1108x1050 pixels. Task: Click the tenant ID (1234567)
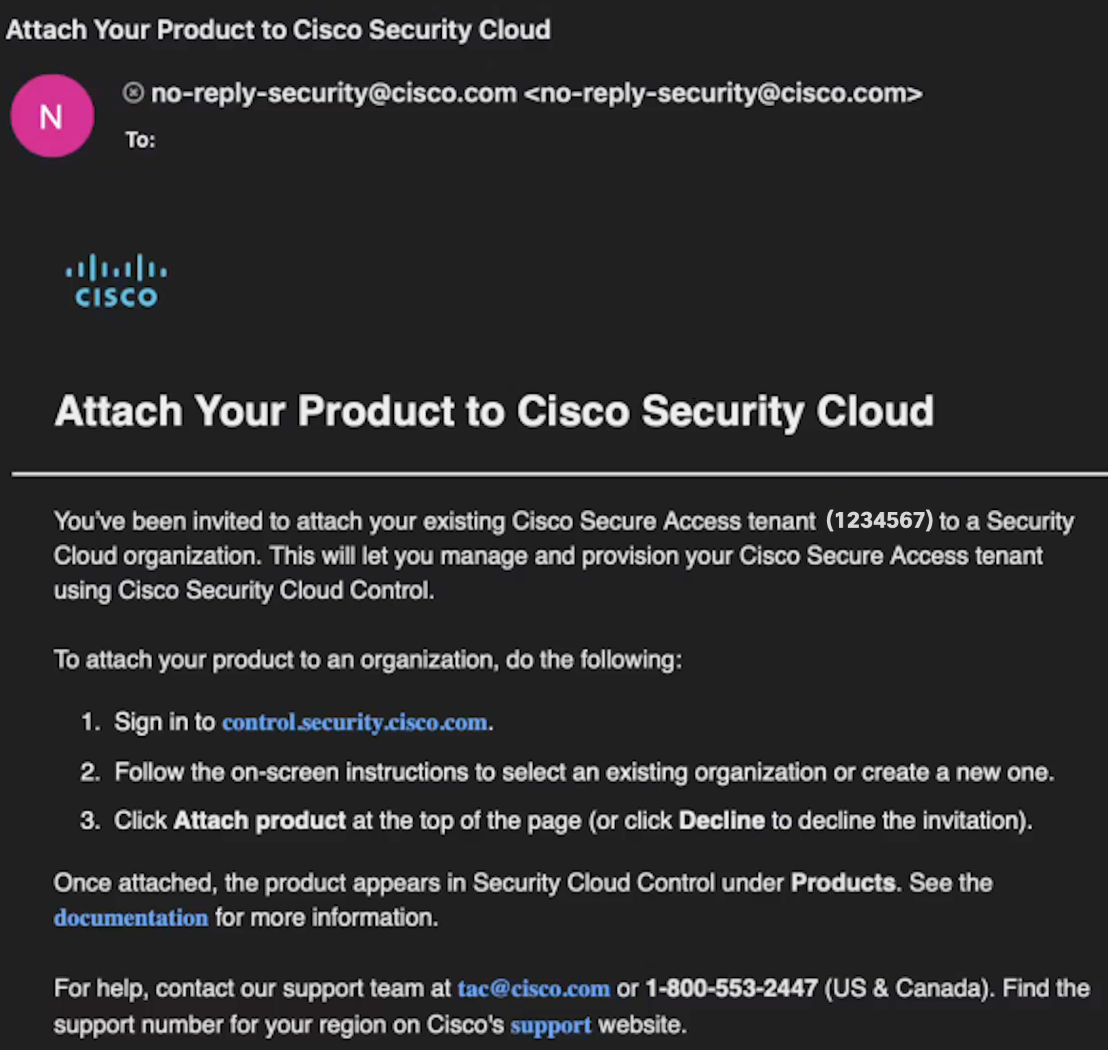tap(879, 520)
